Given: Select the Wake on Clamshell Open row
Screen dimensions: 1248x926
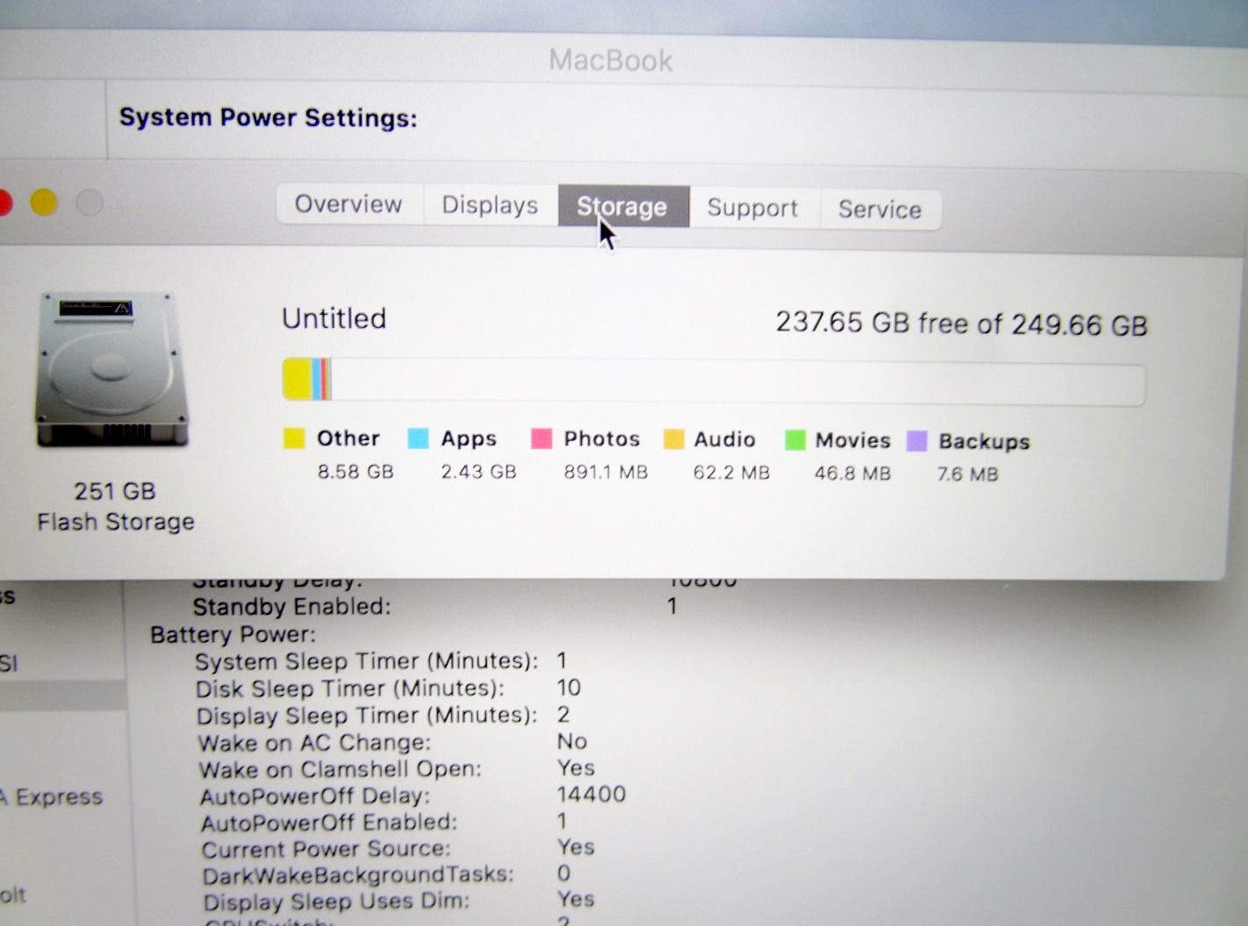Looking at the screenshot, I should [x=340, y=769].
